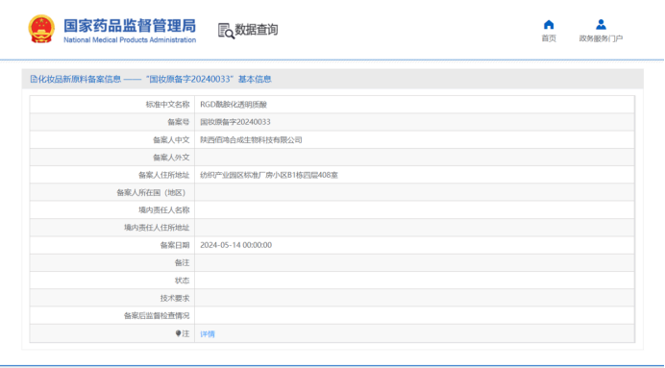Click the national emblem logo
665x368 pixels.
point(41,29)
